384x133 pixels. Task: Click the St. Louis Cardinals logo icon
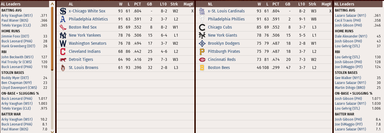(x=202, y=11)
